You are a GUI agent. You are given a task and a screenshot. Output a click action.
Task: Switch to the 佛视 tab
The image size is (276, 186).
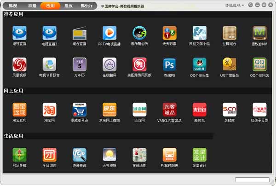point(13,6)
